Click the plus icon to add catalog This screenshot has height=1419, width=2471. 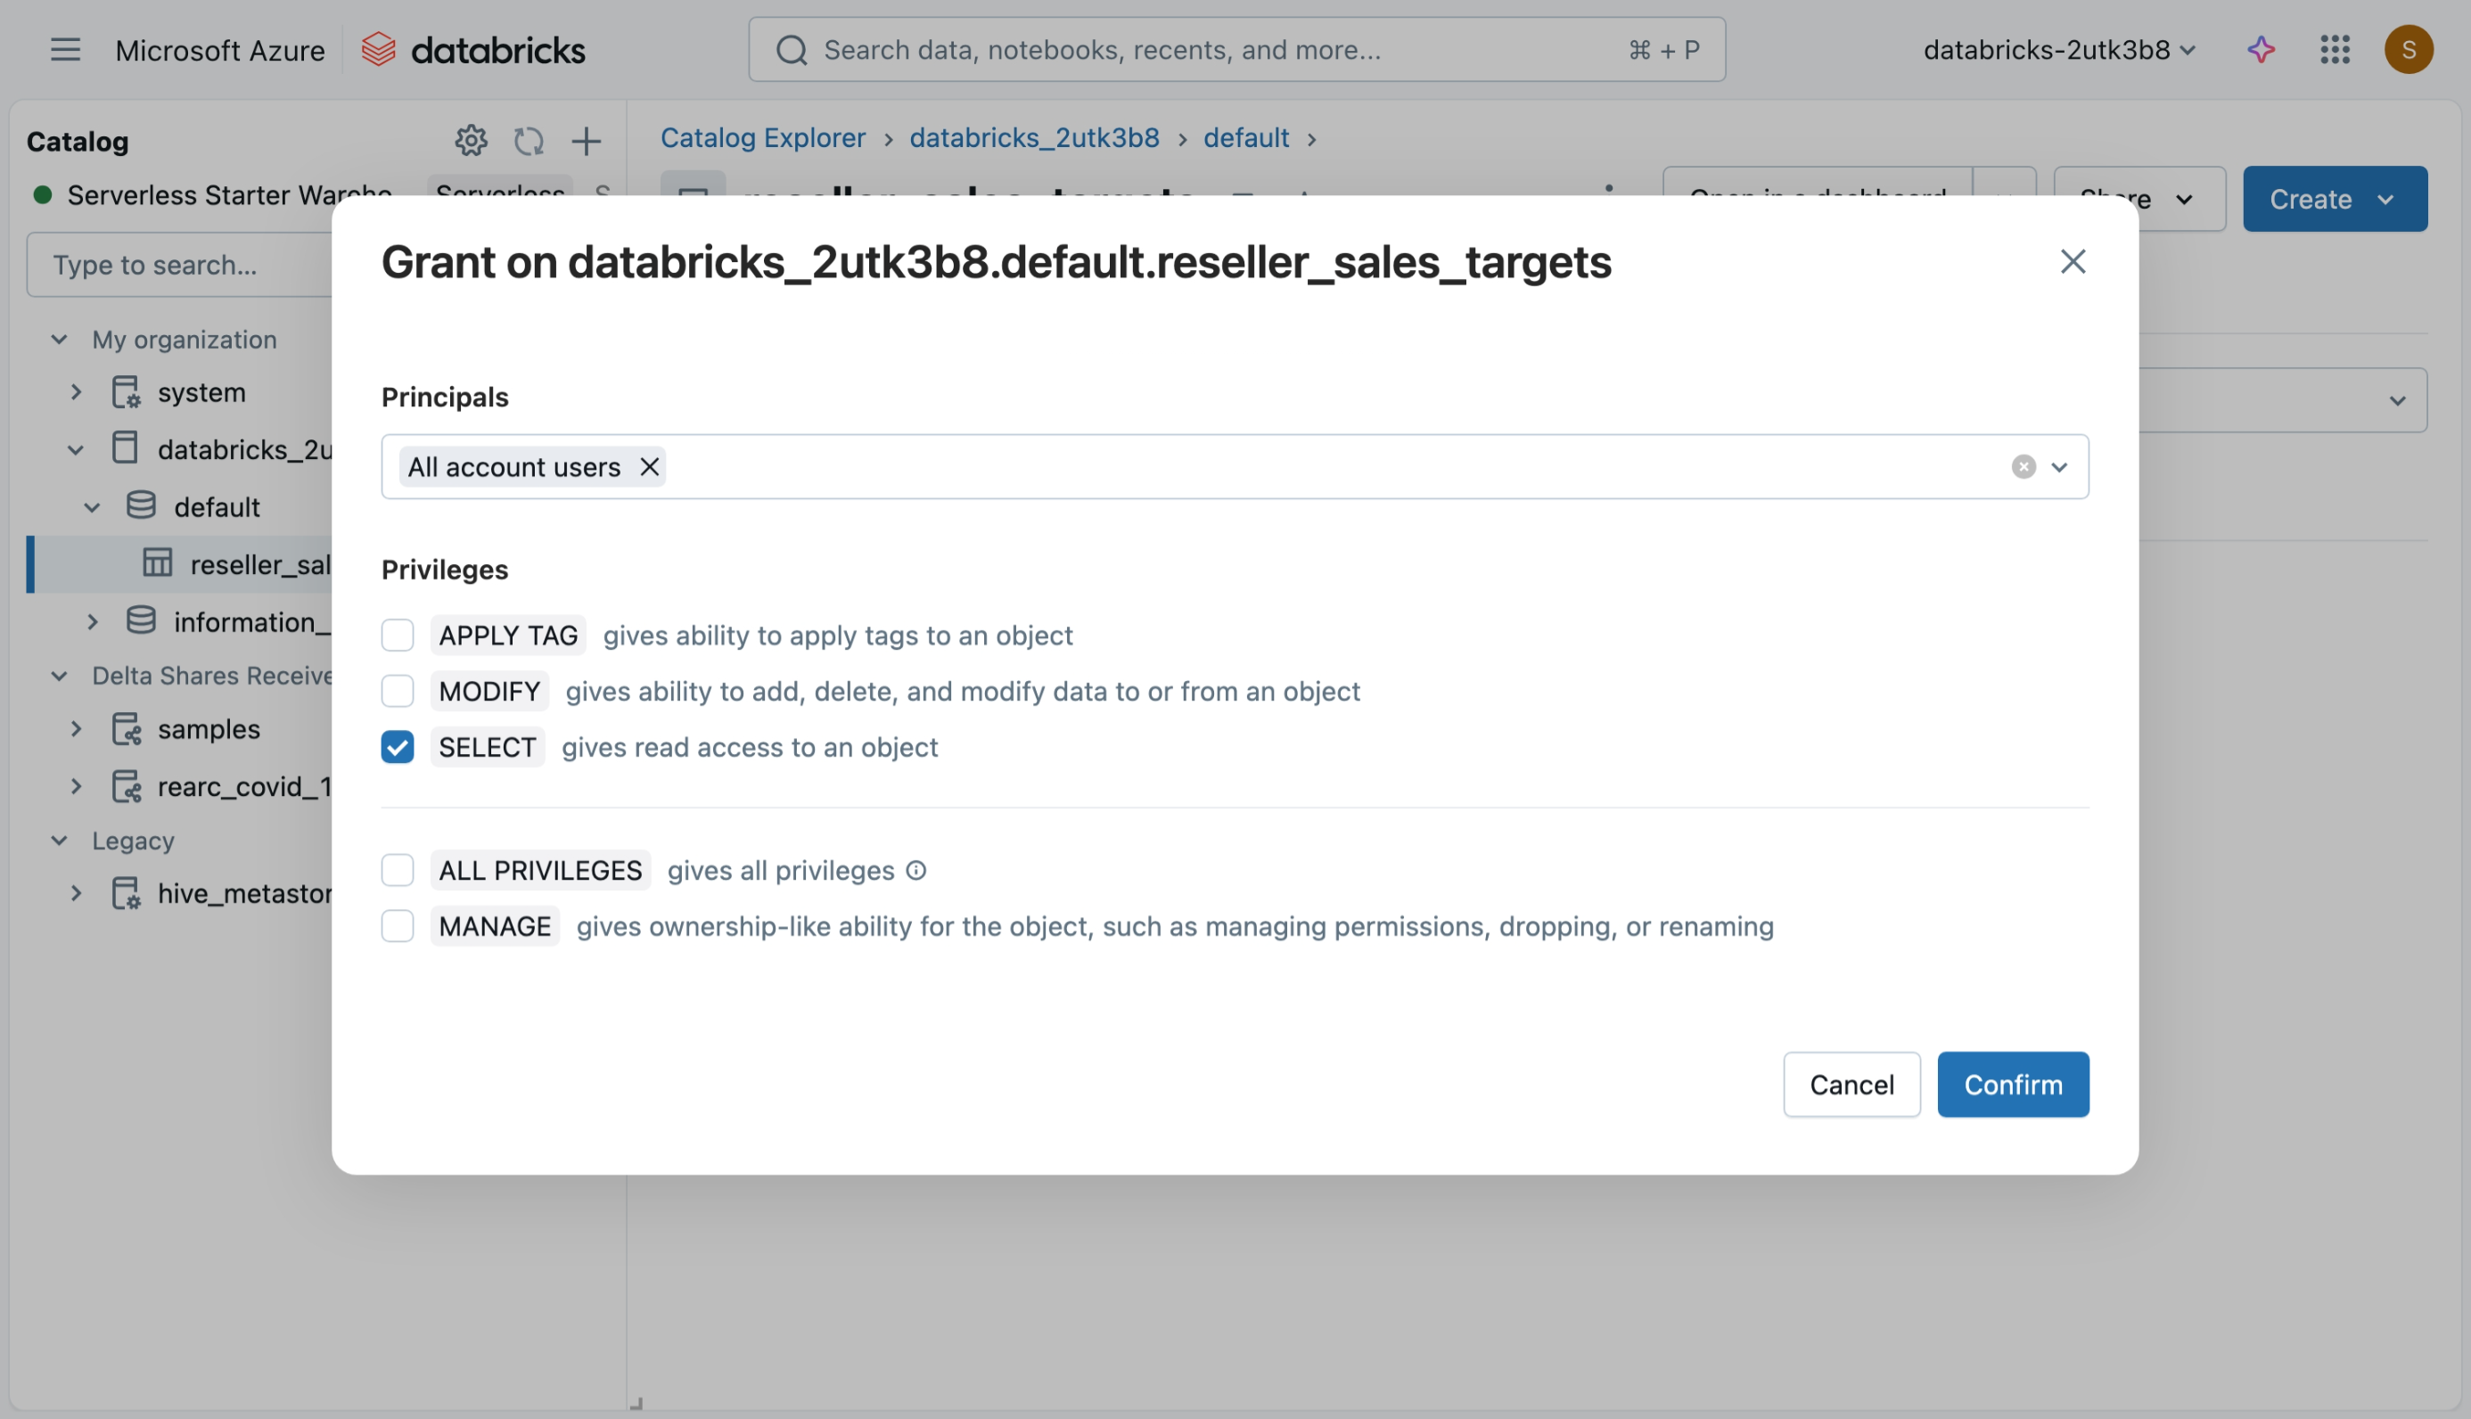586,140
